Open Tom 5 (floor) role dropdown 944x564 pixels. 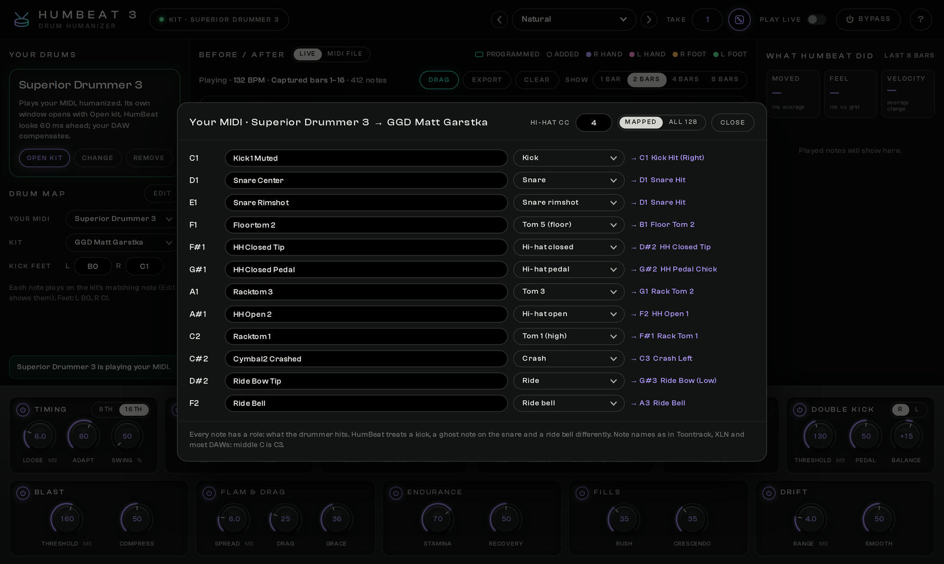point(569,225)
